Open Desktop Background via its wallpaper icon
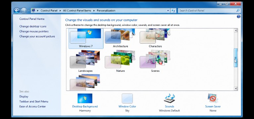Image resolution: width=254 pixels, height=119 pixels. [85, 98]
